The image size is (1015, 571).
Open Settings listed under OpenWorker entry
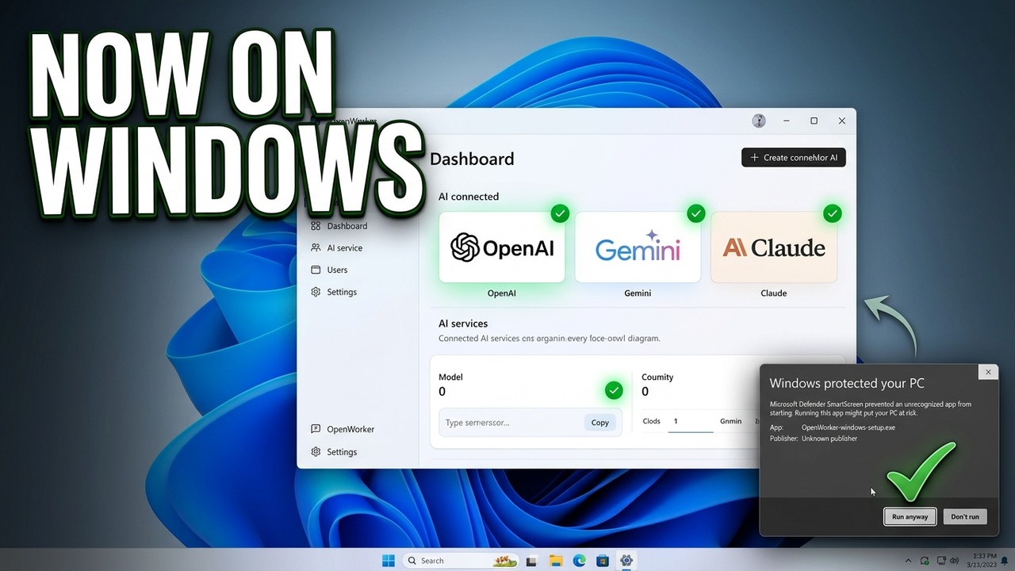pyautogui.click(x=334, y=452)
